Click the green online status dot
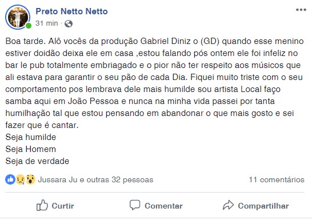The height and width of the screenshot is (220, 312). (29, 26)
